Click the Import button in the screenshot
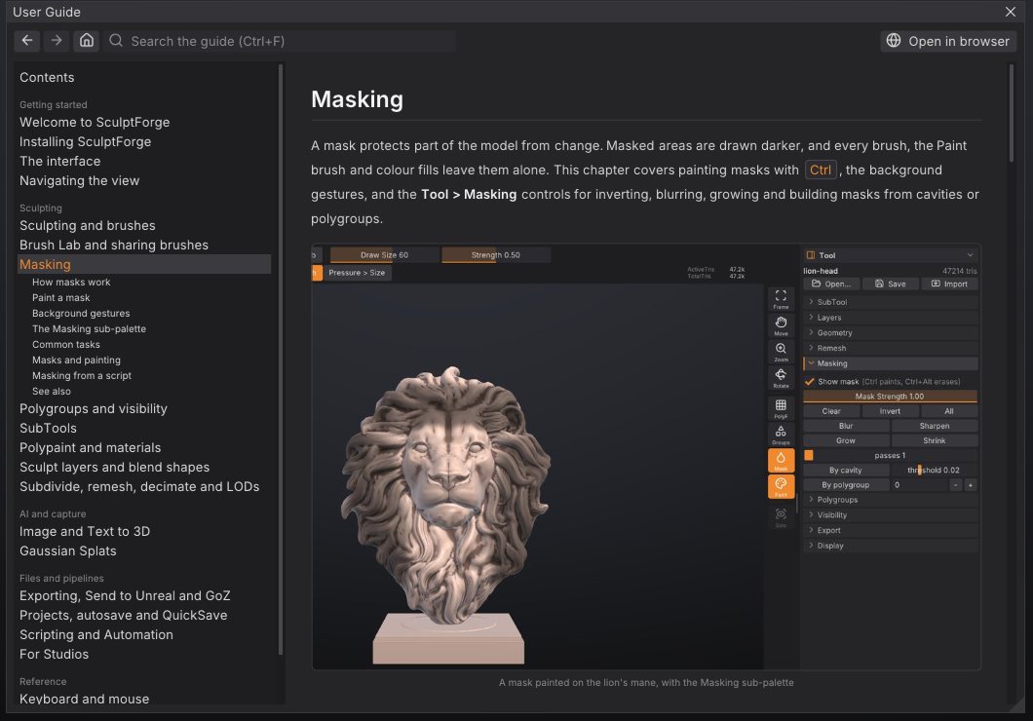Image resolution: width=1033 pixels, height=721 pixels. [949, 284]
